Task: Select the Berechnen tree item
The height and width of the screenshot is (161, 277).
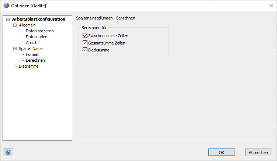Action: [x=35, y=60]
